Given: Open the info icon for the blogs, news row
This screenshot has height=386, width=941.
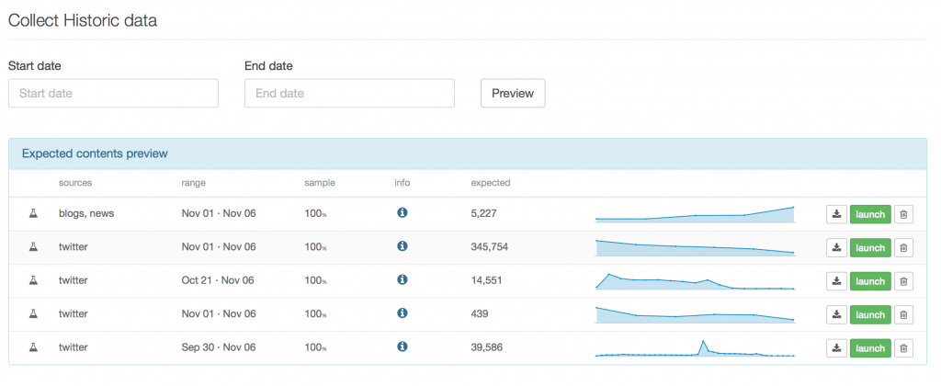Looking at the screenshot, I should pyautogui.click(x=402, y=213).
